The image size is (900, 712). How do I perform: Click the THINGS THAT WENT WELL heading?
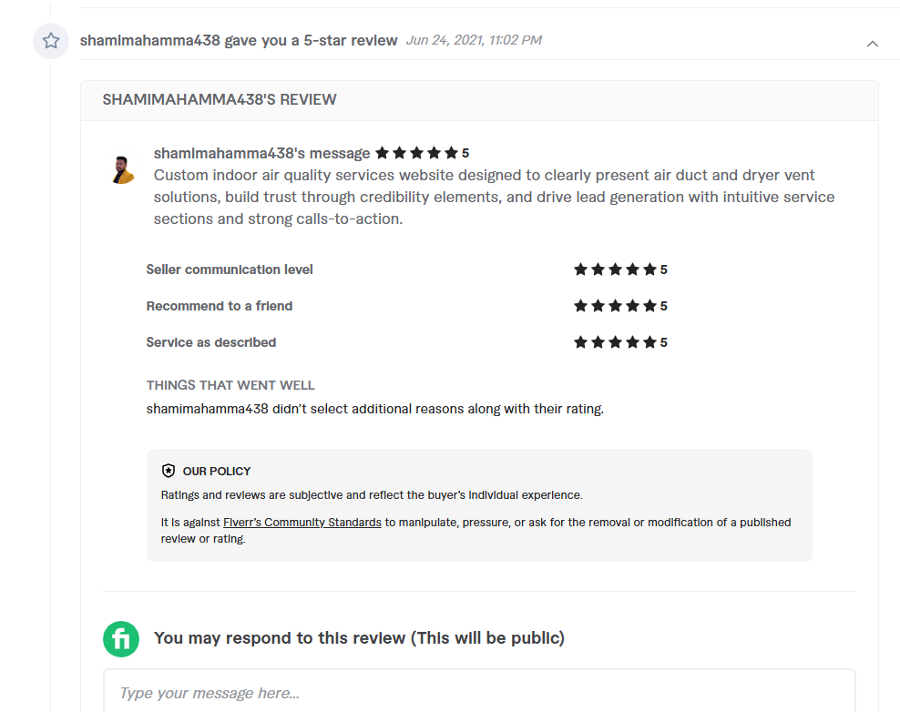230,385
